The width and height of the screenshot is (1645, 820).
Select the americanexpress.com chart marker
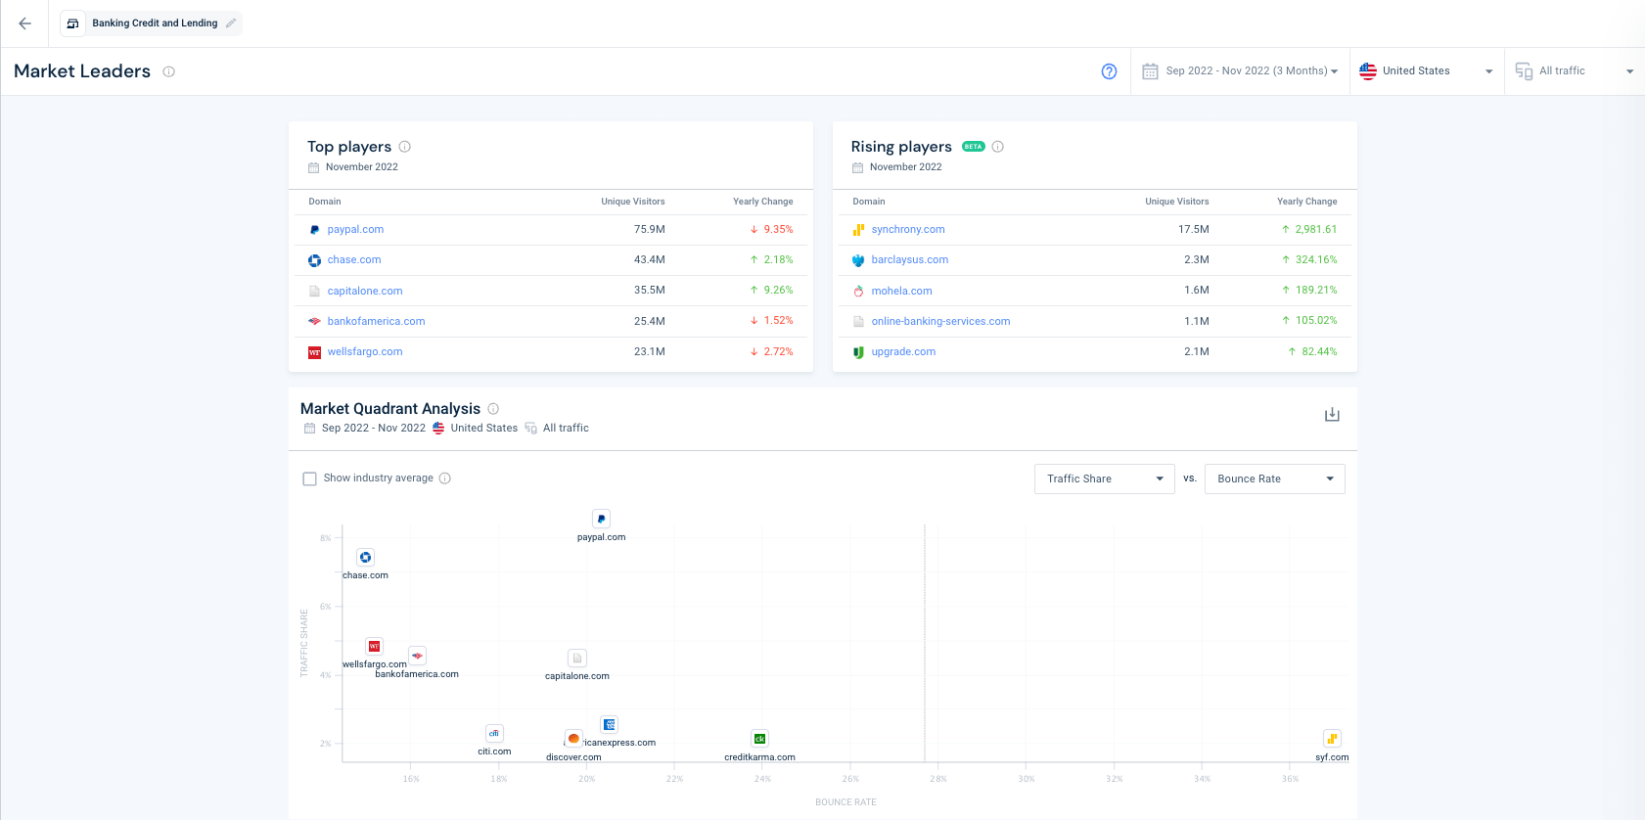(610, 725)
